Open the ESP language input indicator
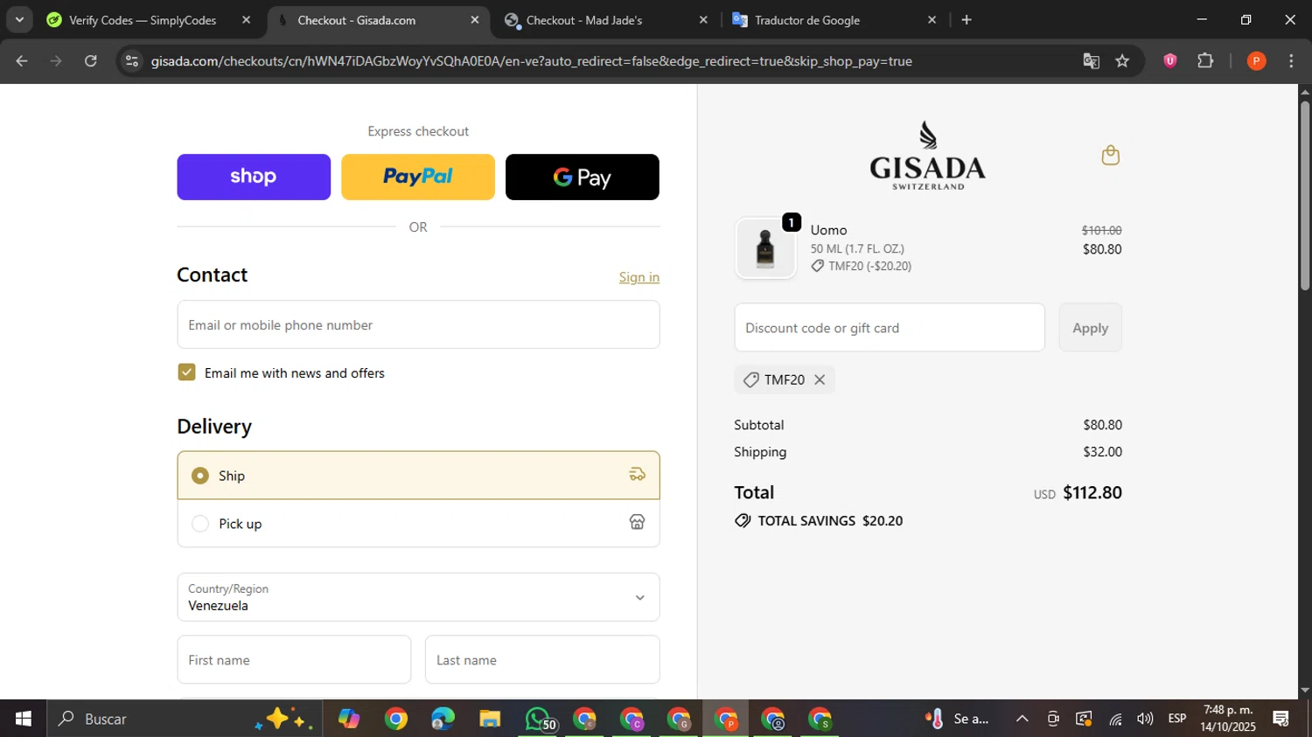The image size is (1312, 737). point(1177,719)
